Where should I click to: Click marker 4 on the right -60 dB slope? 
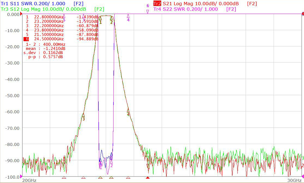[128, 111]
